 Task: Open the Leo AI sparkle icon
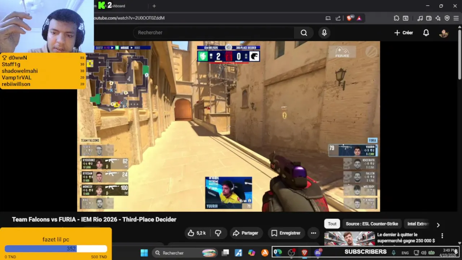pyautogui.click(x=438, y=18)
